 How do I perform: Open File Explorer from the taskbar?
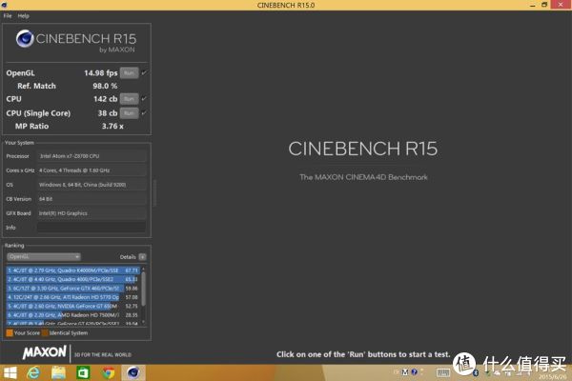[x=58, y=372]
